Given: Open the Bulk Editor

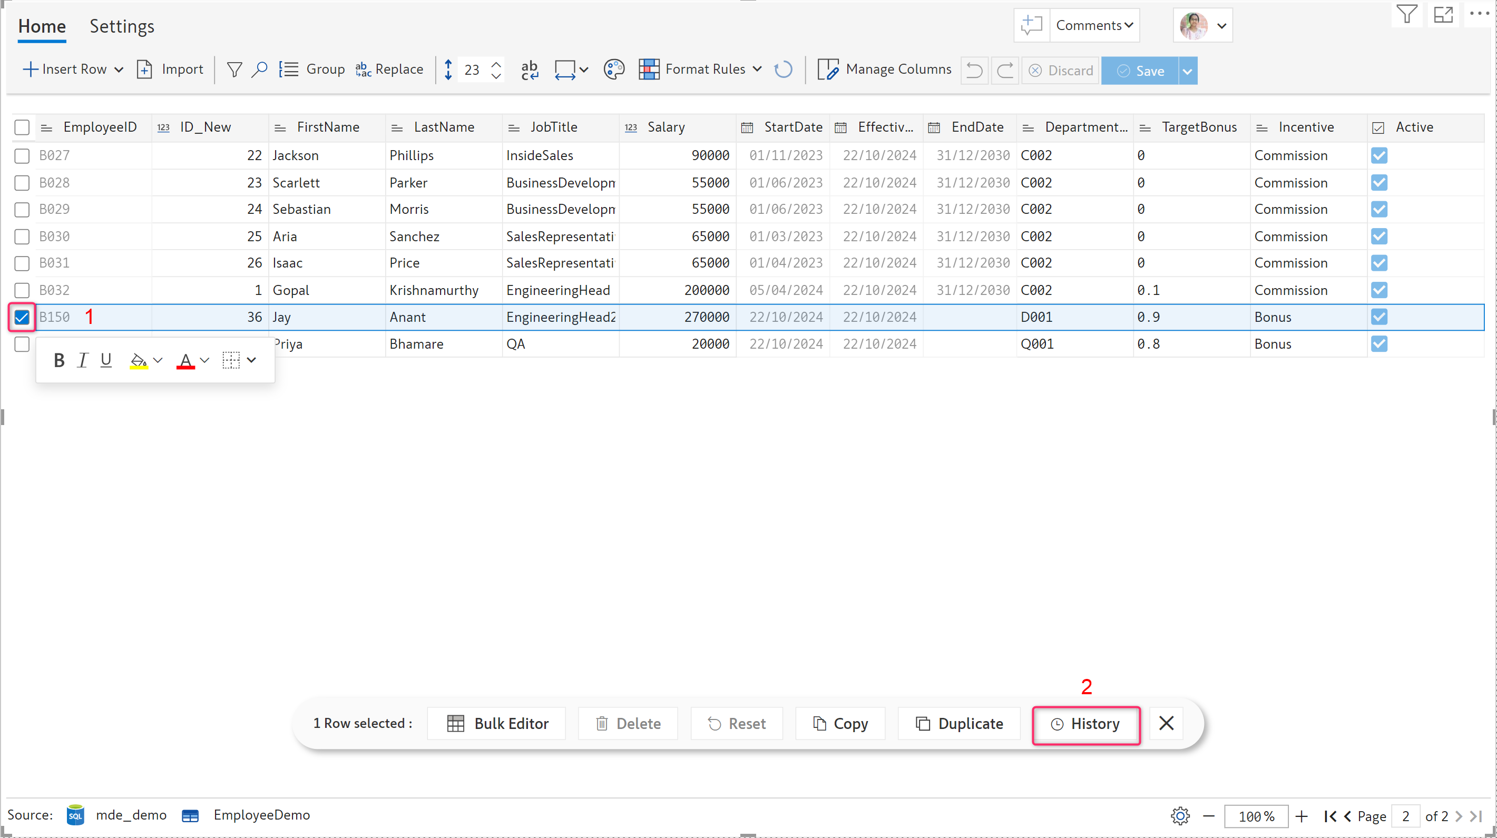Looking at the screenshot, I should click(497, 724).
